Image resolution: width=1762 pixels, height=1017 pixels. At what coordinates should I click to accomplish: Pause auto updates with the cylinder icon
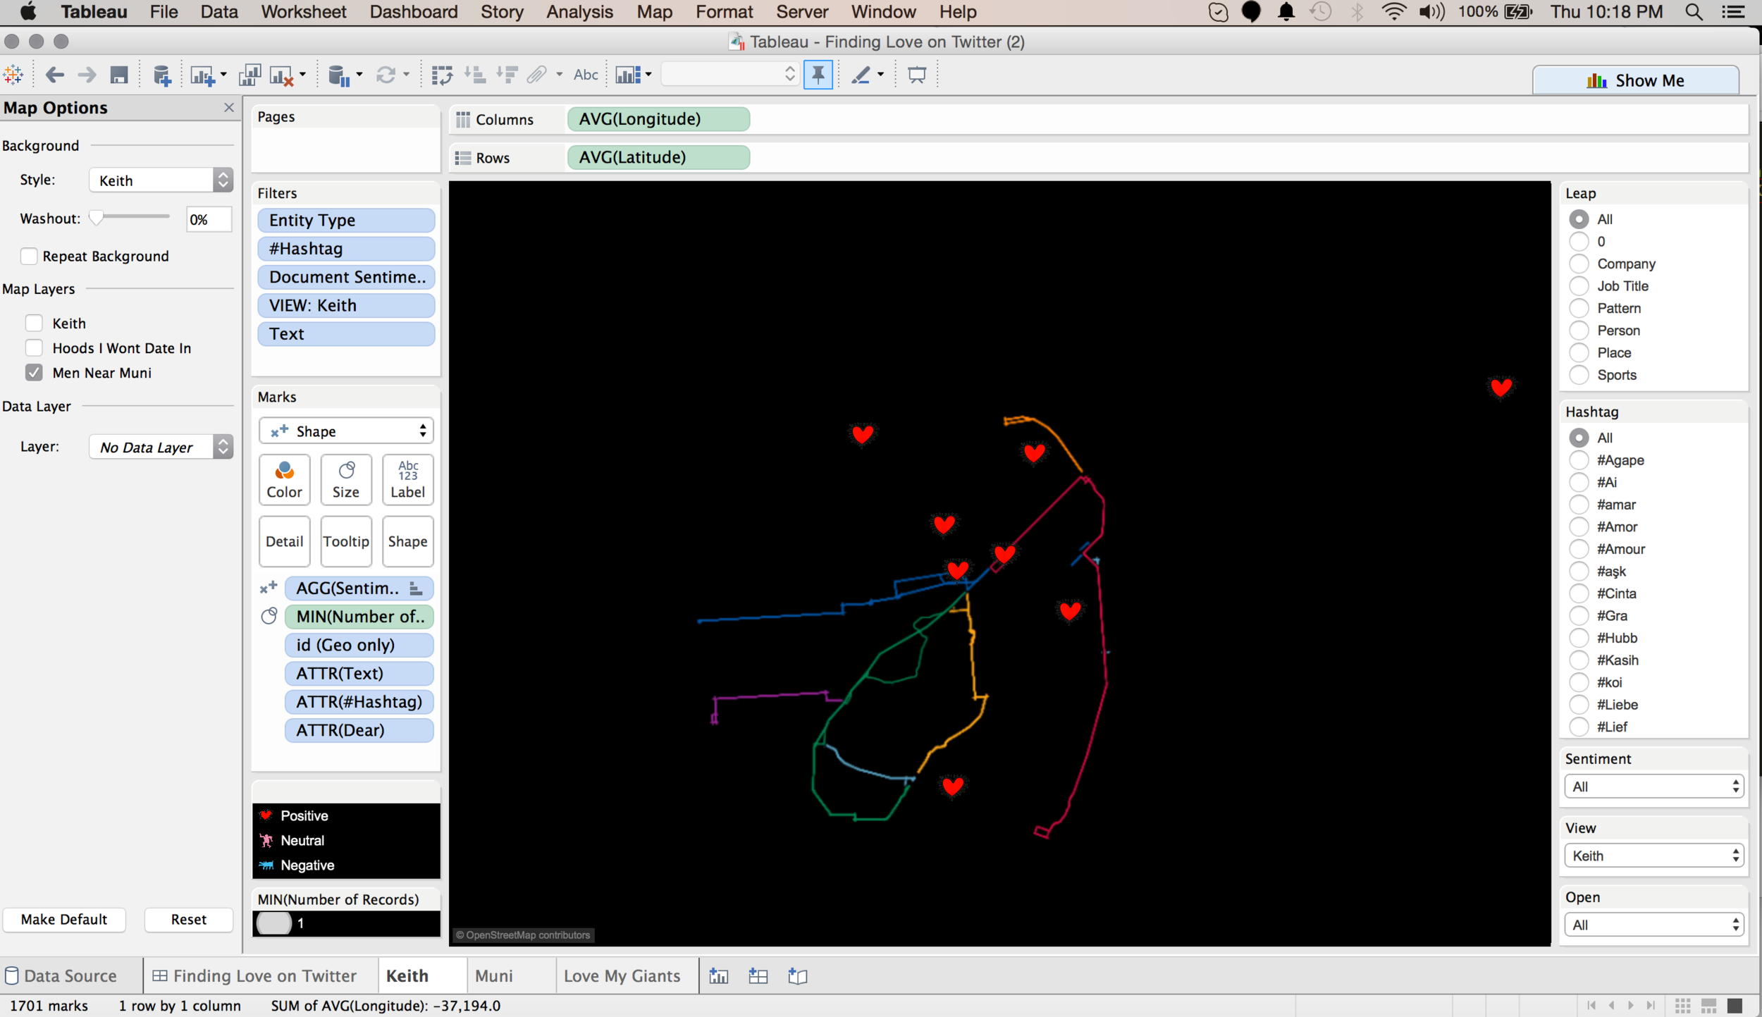click(339, 75)
